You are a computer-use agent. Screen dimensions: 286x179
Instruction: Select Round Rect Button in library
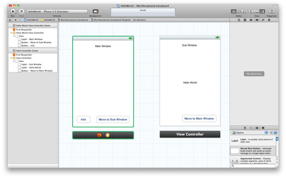pyautogui.click(x=253, y=150)
